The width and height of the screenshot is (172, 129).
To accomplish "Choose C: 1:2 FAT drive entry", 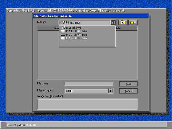I will 87,31.
